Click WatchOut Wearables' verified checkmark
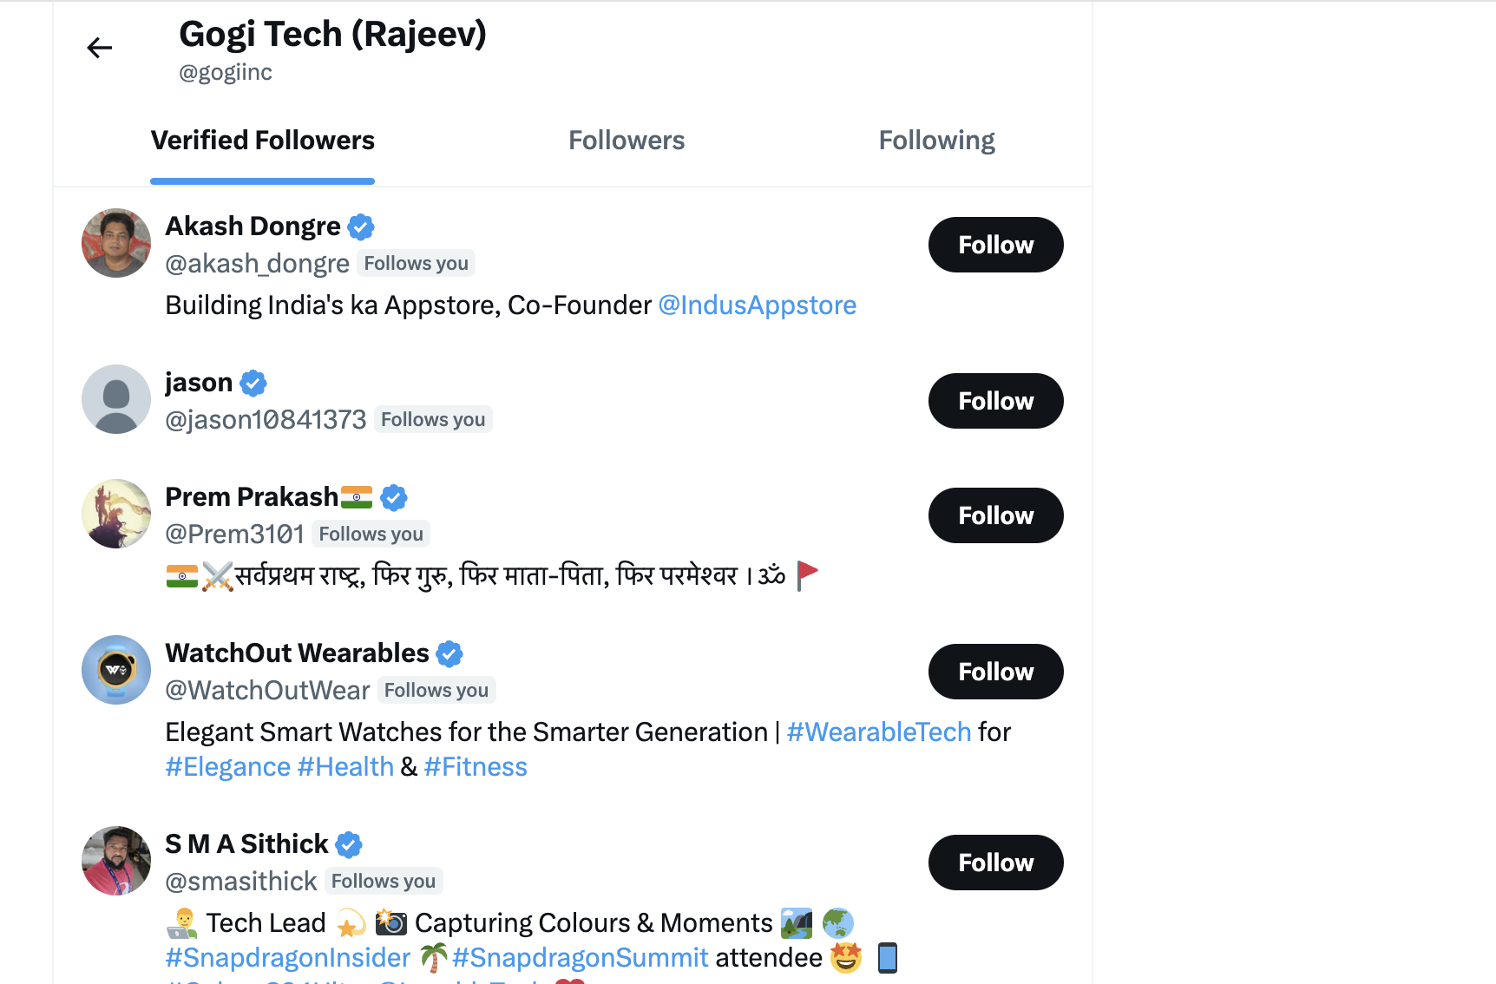 449,653
